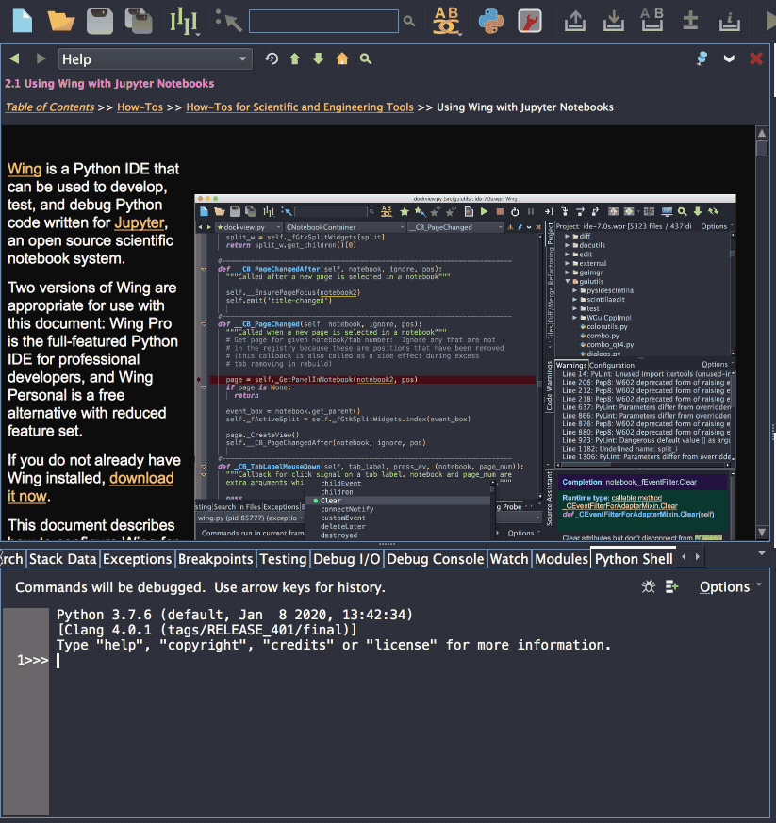Search the Help documentation

tap(366, 58)
